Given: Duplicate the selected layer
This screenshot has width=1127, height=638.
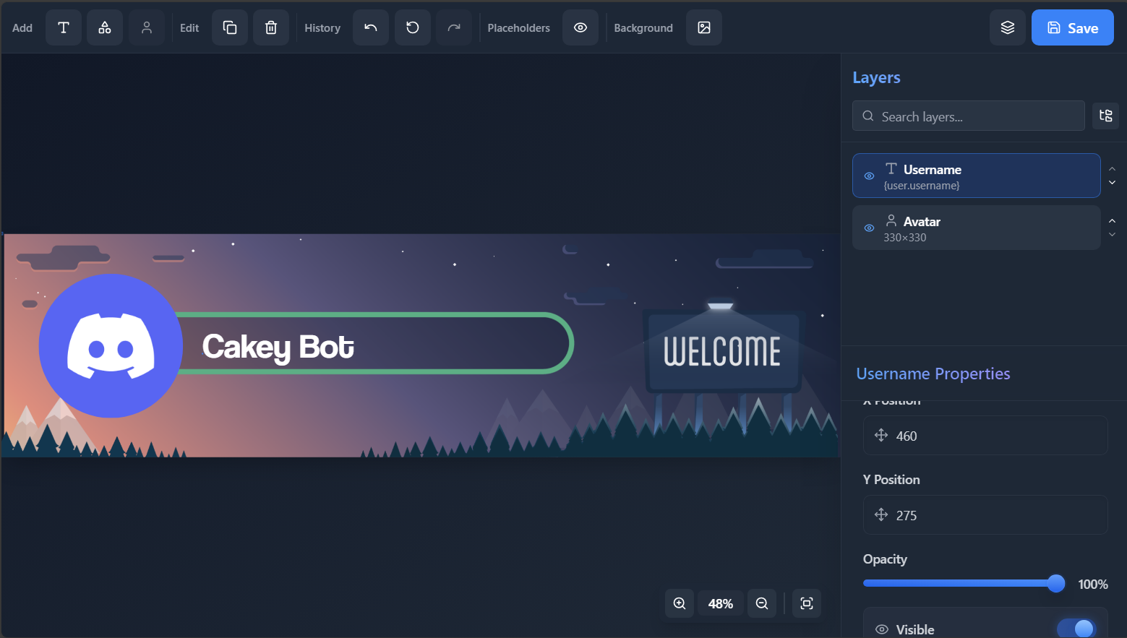Looking at the screenshot, I should pos(230,27).
